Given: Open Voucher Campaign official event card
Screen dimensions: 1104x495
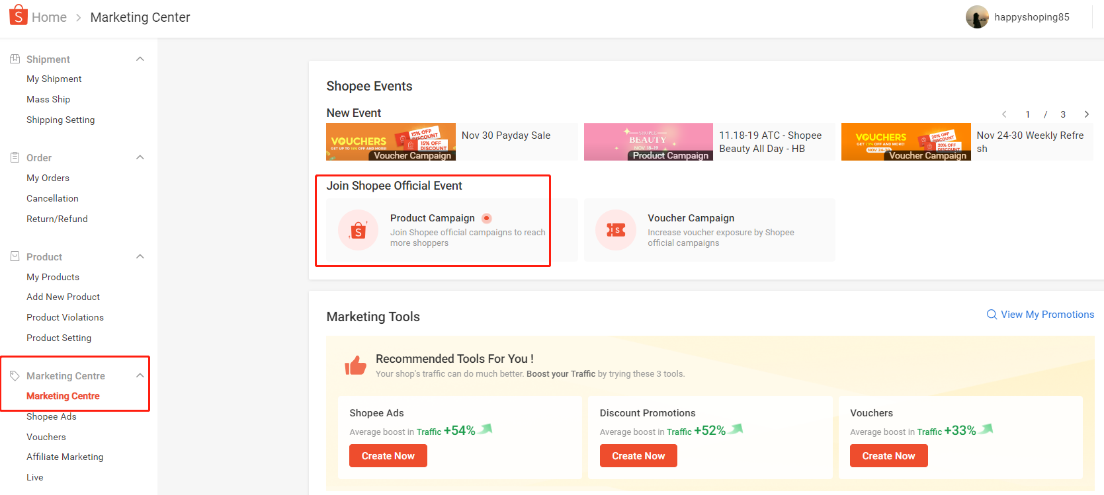Looking at the screenshot, I should point(710,230).
